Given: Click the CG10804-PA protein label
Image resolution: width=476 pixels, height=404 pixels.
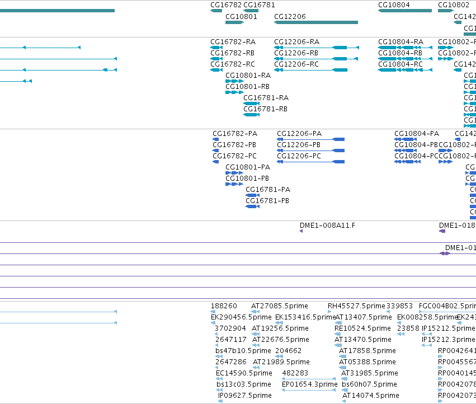Looking at the screenshot, I should pyautogui.click(x=417, y=134).
